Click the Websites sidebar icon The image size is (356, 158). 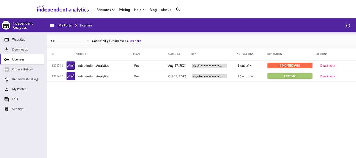coord(6,39)
